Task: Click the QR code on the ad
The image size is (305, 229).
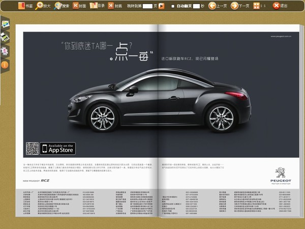Action: (x=33, y=149)
